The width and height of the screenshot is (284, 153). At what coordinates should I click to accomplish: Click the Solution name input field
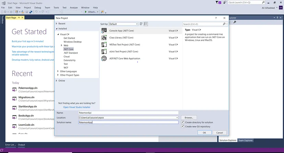click(128, 122)
